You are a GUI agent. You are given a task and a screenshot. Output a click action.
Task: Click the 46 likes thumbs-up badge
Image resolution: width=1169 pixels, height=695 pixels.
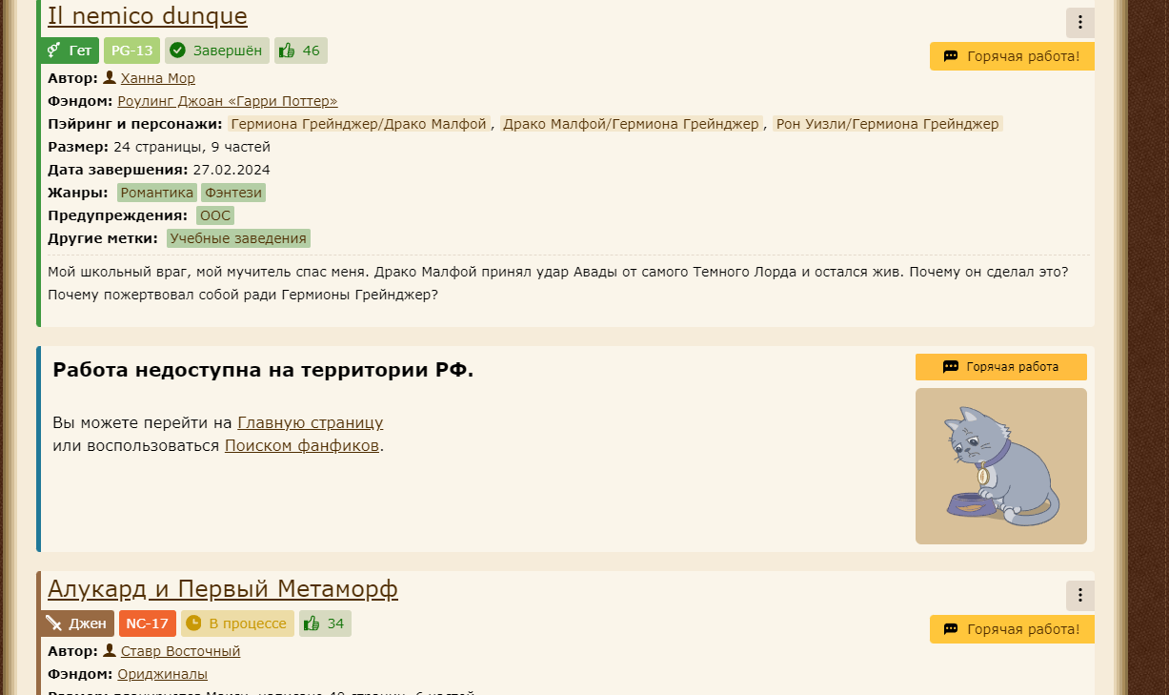[300, 51]
